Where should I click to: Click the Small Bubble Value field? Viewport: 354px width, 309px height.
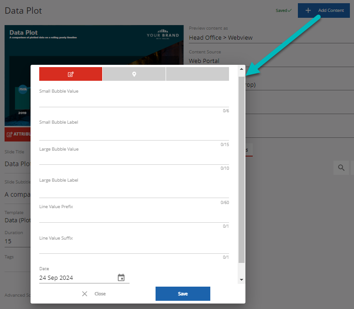click(134, 101)
